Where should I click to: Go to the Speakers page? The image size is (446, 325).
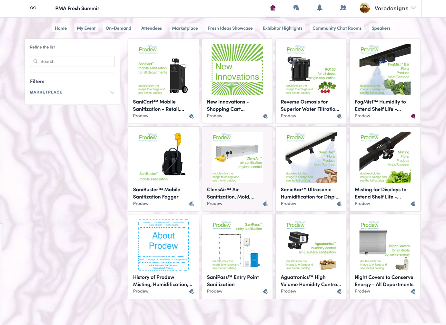[381, 28]
